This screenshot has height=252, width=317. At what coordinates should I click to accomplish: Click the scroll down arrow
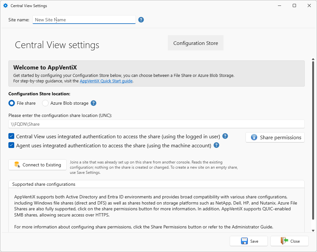313,231
